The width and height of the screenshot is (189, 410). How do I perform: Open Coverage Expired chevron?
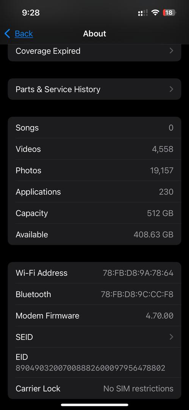coord(171,51)
